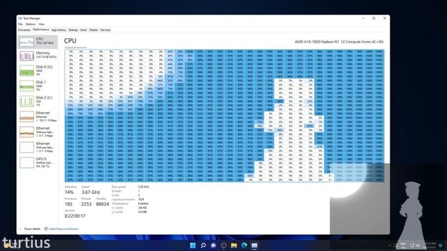Viewport: 447px width, 251px height.
Task: Collapse view with Fewer details
Action: 30,229
